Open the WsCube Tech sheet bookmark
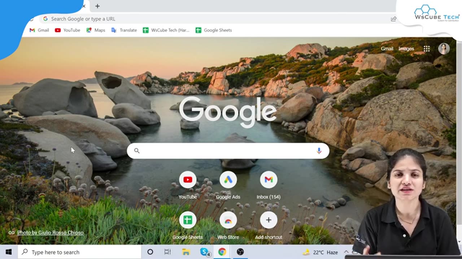Viewport: 462px width, 259px height. (166, 30)
